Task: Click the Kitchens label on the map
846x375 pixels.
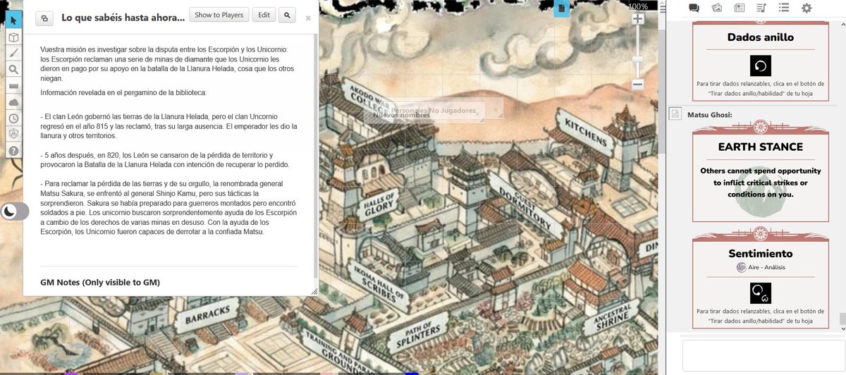Action: tap(587, 133)
